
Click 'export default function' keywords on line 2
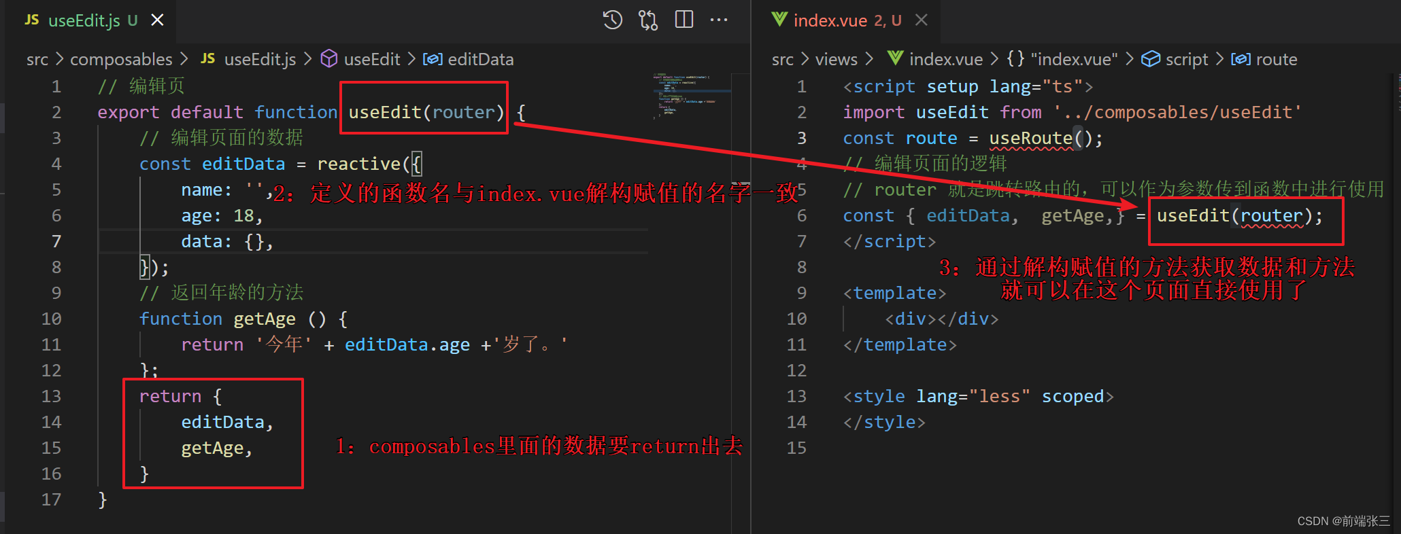click(x=217, y=113)
